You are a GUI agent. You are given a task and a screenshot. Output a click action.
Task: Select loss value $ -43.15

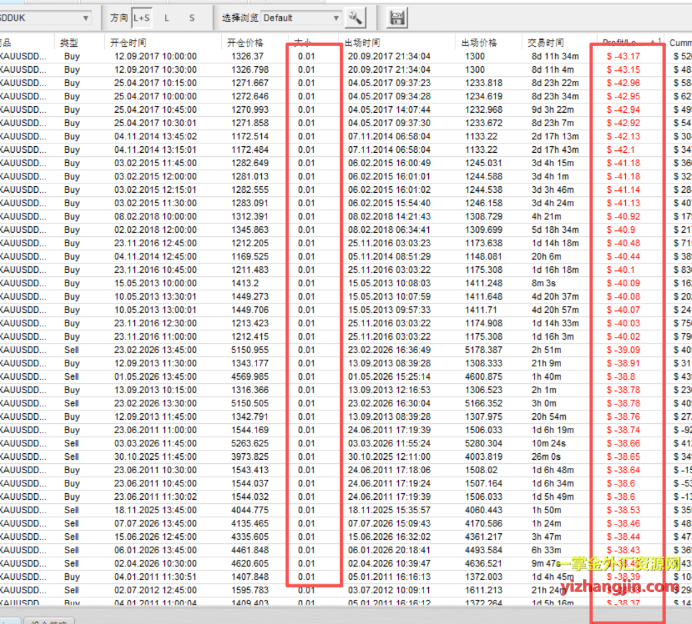click(623, 69)
